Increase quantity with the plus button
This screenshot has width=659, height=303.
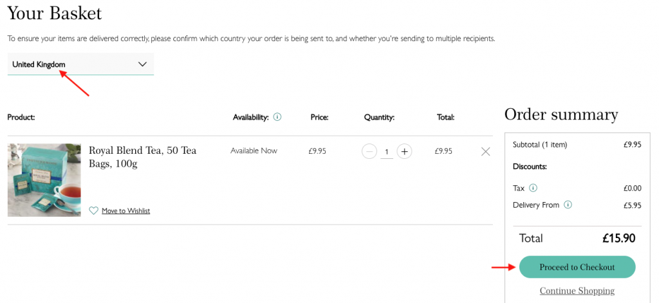404,151
